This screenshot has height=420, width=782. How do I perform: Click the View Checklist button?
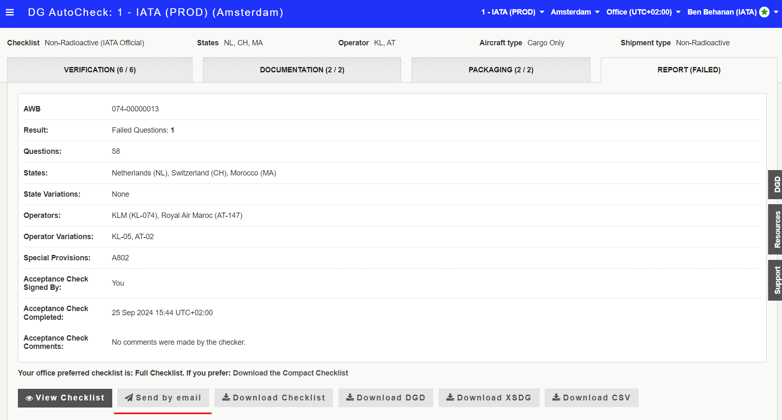click(x=65, y=398)
